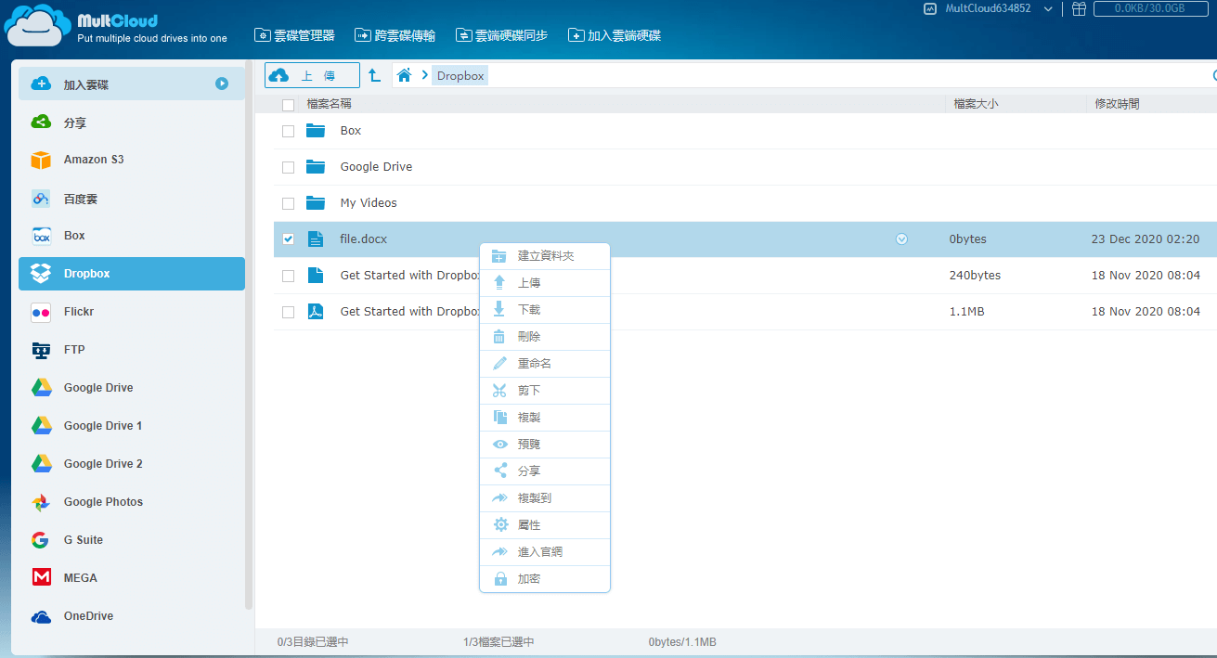Viewport: 1217px width, 658px height.
Task: Choose 屬性 in context menu
Action: coord(545,525)
